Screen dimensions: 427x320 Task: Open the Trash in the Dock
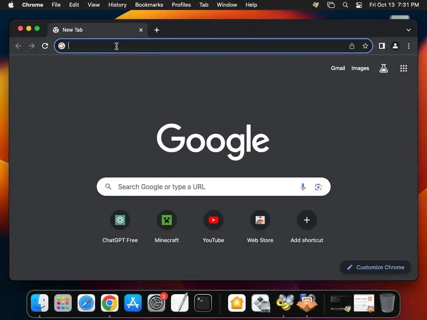[x=387, y=303]
